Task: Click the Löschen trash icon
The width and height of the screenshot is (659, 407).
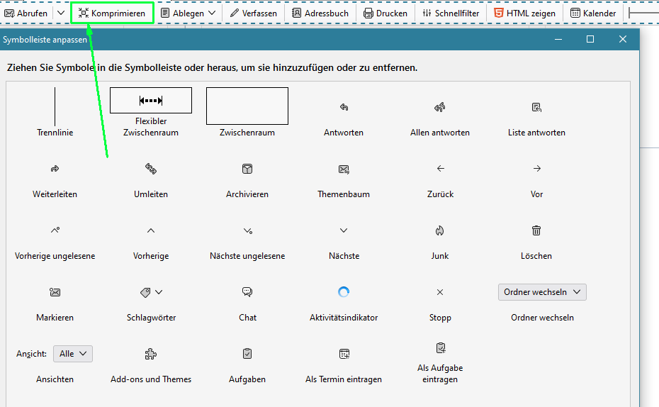Action: (x=536, y=230)
